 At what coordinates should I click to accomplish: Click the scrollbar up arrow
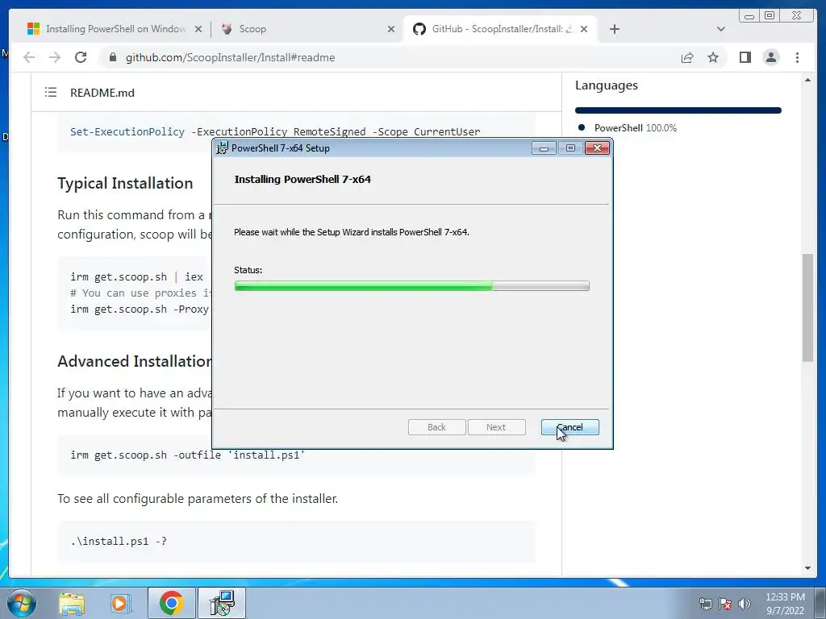pyautogui.click(x=807, y=80)
